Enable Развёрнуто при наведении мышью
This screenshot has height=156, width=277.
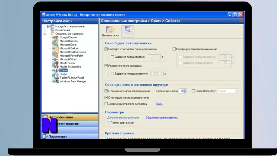coord(174,49)
